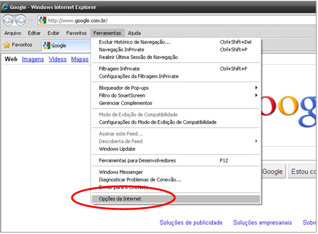This screenshot has height=234, width=318.
Task: Click the browser Back arrow button
Action: point(8,21)
